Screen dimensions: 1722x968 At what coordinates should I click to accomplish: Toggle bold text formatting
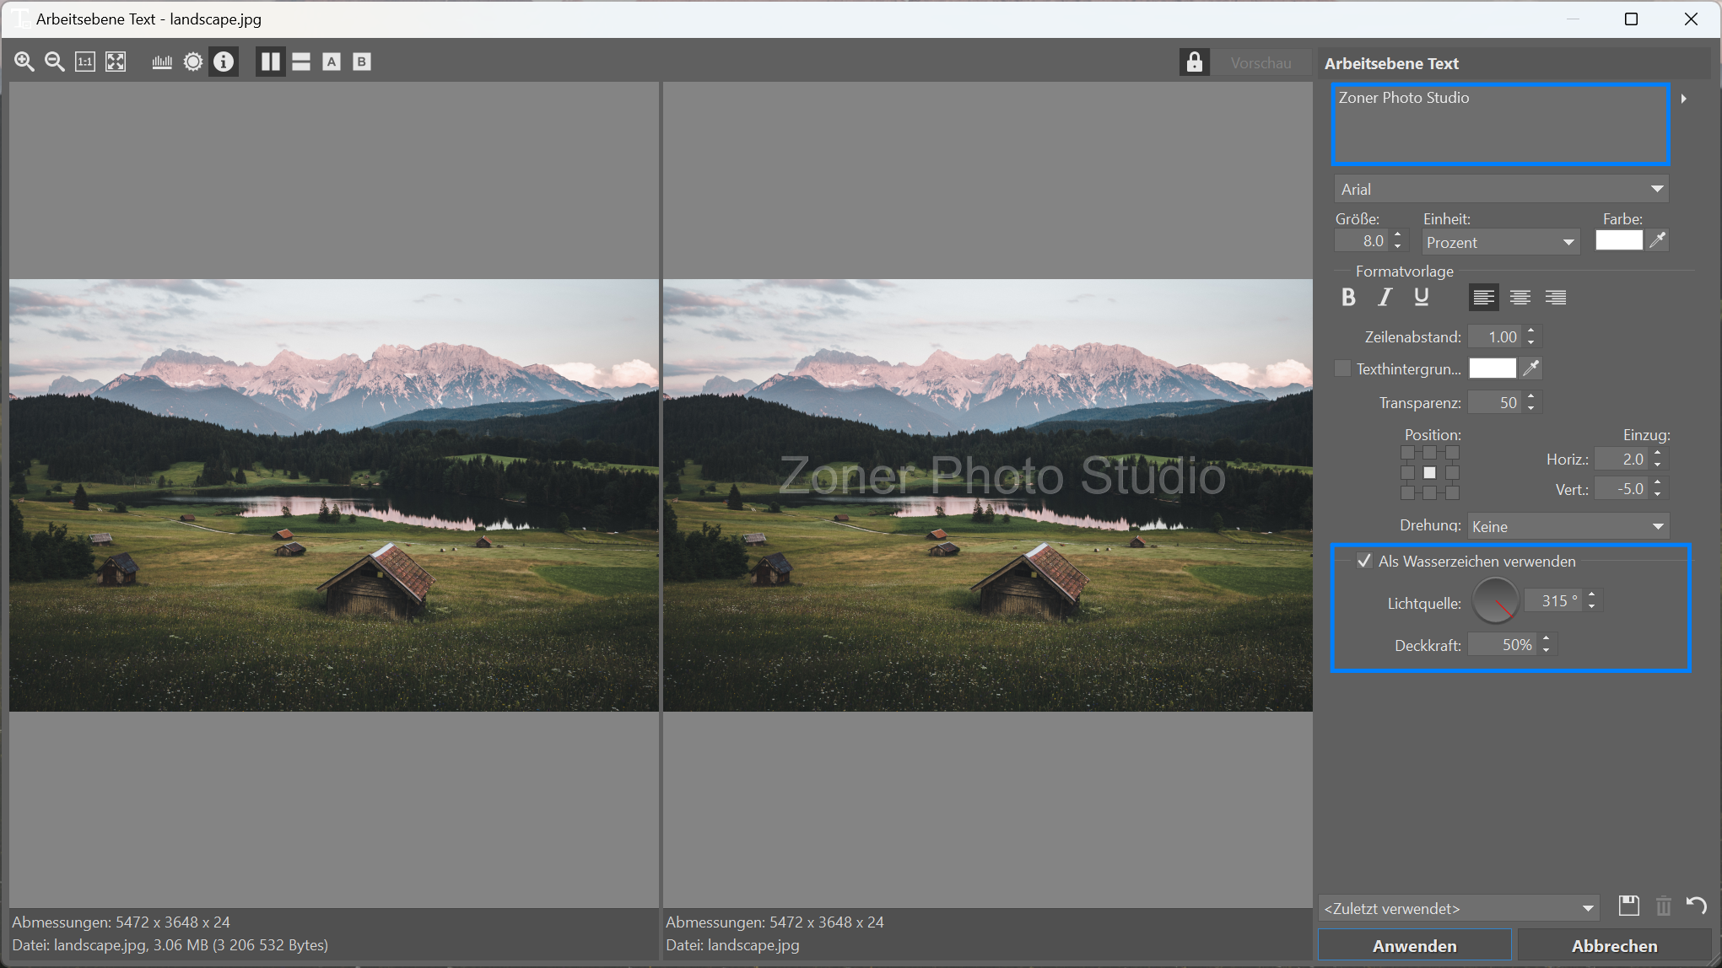[x=1348, y=297]
